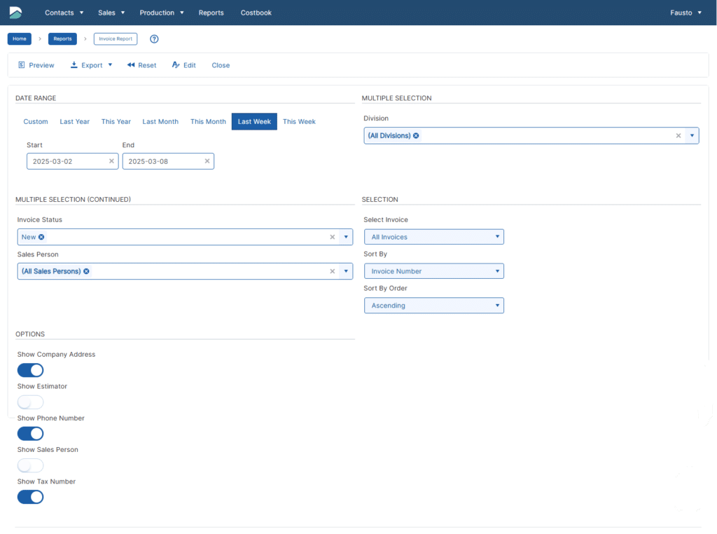Open the Select Invoice dropdown
The image size is (717, 534).
pos(433,237)
